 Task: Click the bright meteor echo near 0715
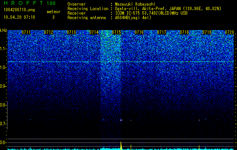(121, 120)
